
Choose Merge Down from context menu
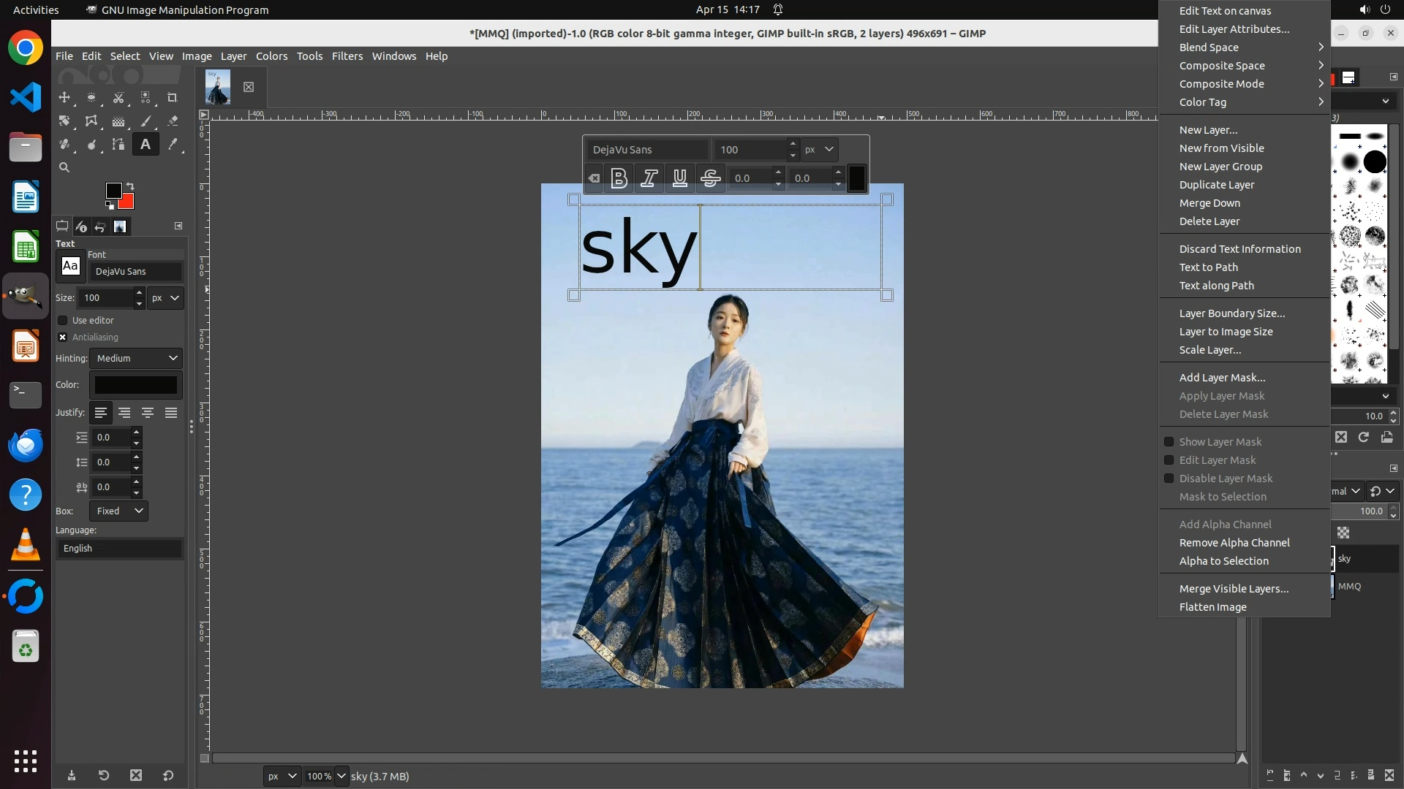(x=1209, y=203)
